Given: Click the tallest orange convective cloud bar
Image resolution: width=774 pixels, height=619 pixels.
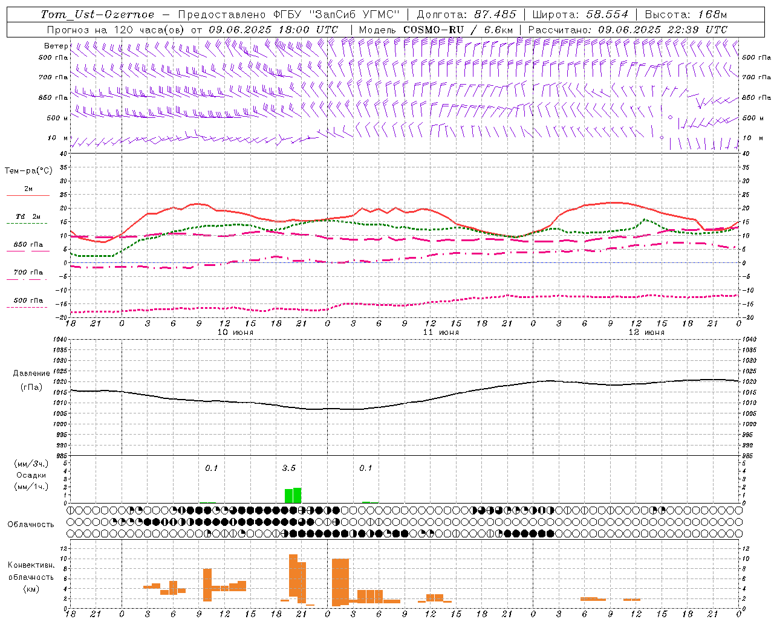Looking at the screenshot, I should pos(293,575).
